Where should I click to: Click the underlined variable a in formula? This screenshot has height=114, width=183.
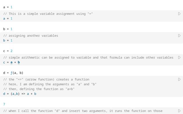11,62
